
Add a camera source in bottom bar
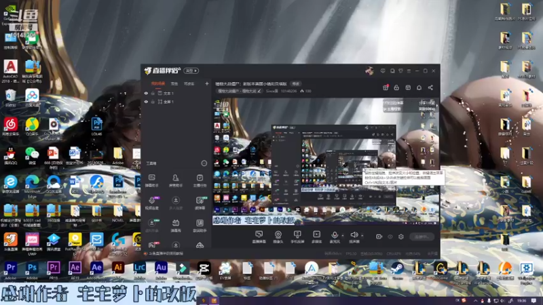[x=278, y=237]
